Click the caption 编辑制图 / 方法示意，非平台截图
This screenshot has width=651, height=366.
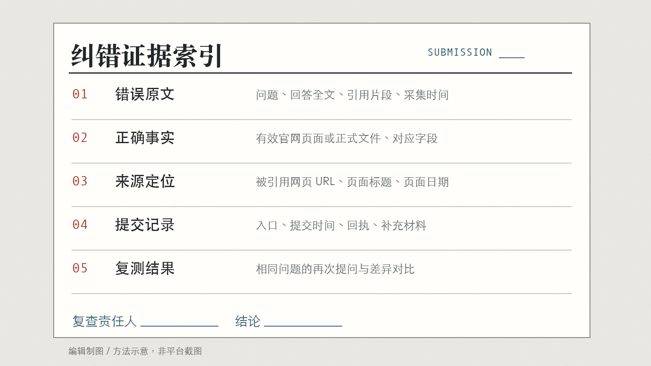tap(135, 351)
